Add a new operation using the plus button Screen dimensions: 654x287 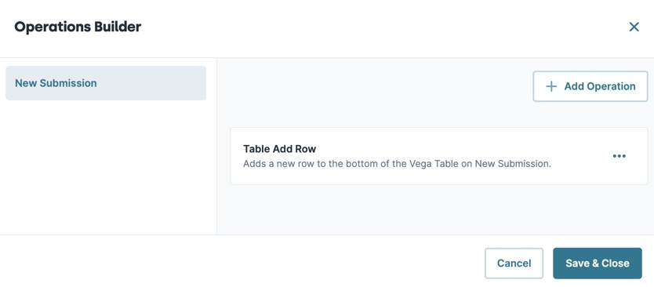[x=590, y=86]
